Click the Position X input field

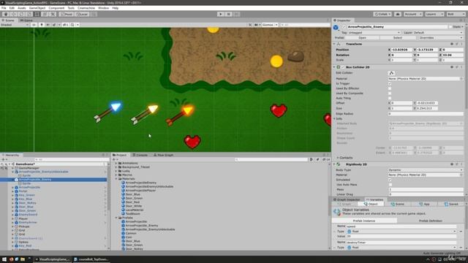coord(401,50)
